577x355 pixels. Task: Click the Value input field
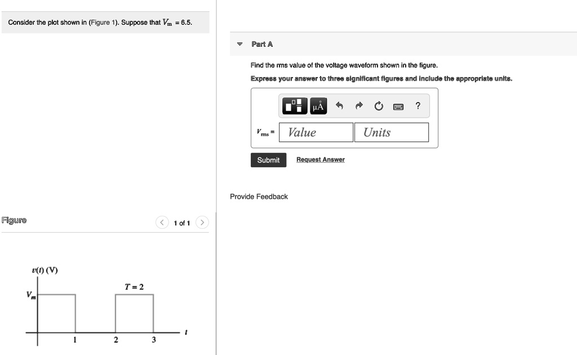pyautogui.click(x=316, y=132)
